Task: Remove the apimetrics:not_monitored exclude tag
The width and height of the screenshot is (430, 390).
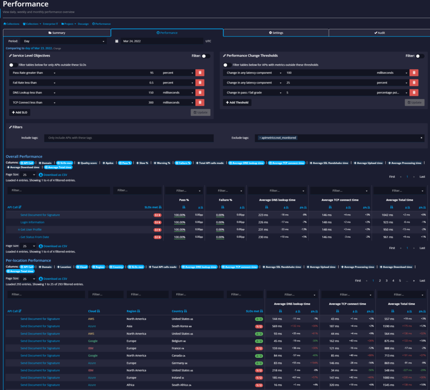Action: (260, 138)
